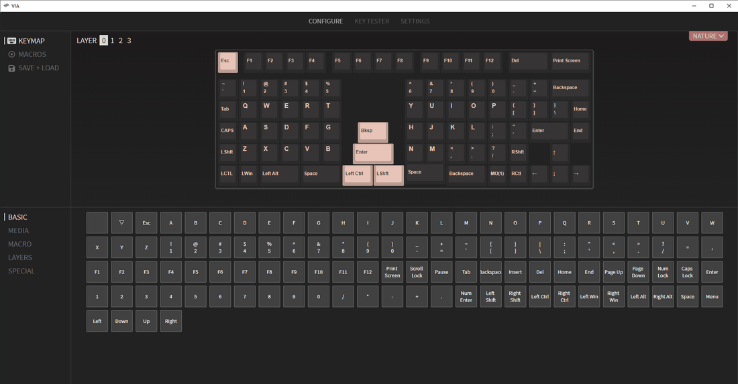This screenshot has width=738, height=384.
Task: Select the highlighted Esc key on the keyboard
Action: click(227, 62)
